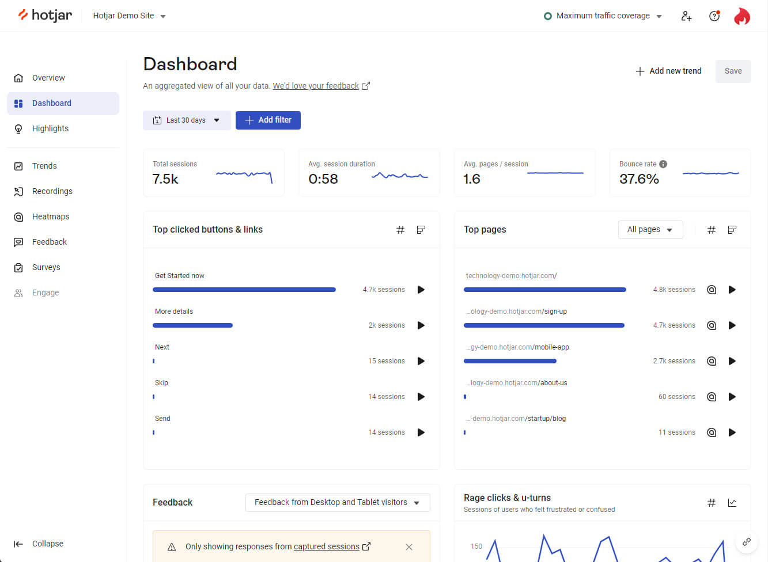Viewport: 768px width, 562px height.
Task: Click the 4.8k sessions count
Action: click(x=674, y=290)
